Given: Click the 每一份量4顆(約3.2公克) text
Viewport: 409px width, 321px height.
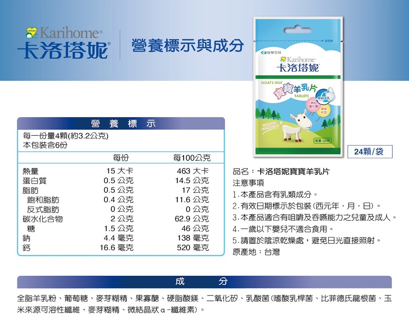Looking at the screenshot, I should click(x=65, y=136).
